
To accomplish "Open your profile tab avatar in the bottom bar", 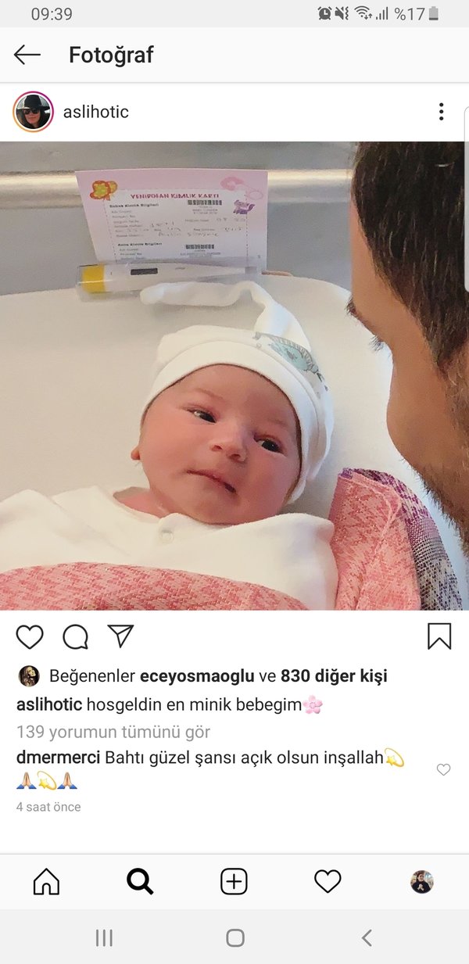I will point(422,882).
